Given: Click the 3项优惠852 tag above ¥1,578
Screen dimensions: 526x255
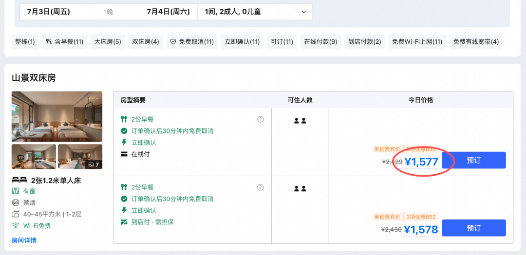Looking at the screenshot, I should tap(421, 217).
